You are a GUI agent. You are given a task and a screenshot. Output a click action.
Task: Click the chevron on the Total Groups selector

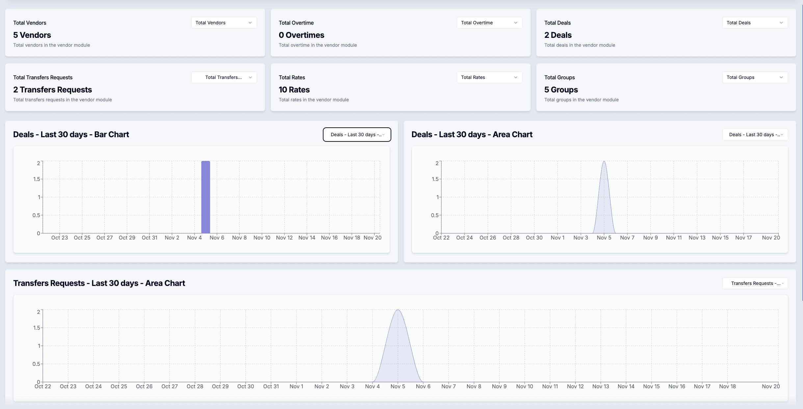tap(782, 77)
